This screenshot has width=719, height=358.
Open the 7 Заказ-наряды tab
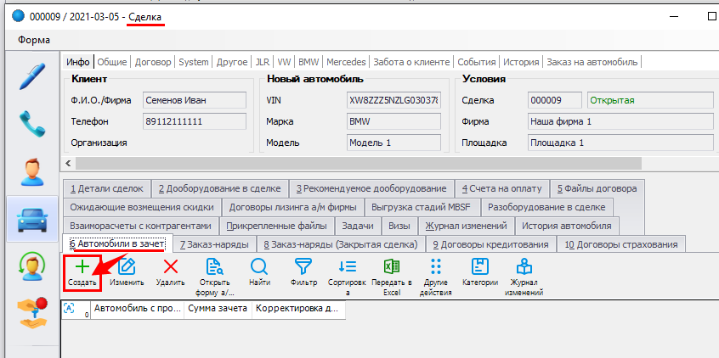pos(213,244)
